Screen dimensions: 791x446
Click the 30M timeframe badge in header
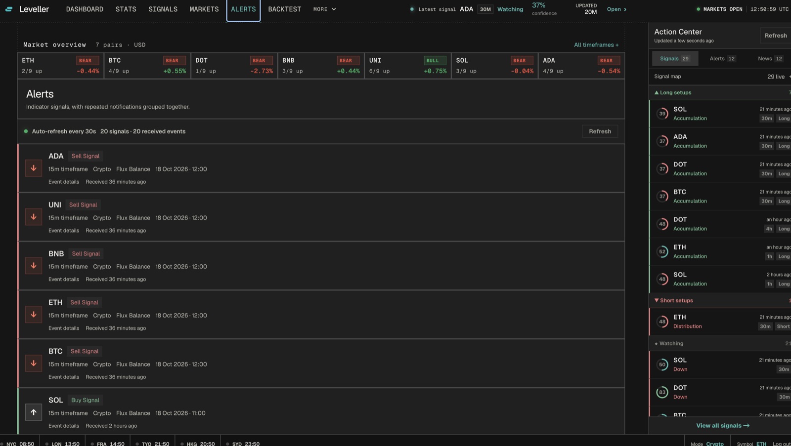coord(485,9)
